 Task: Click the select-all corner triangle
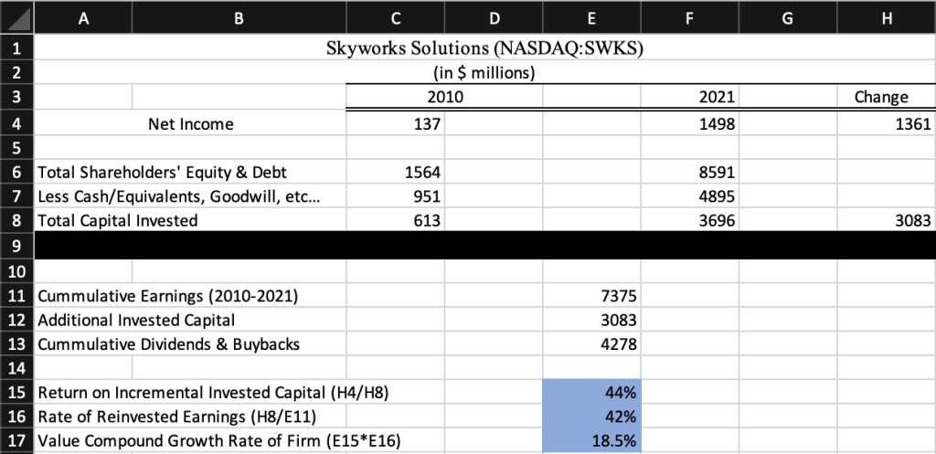tap(17, 16)
